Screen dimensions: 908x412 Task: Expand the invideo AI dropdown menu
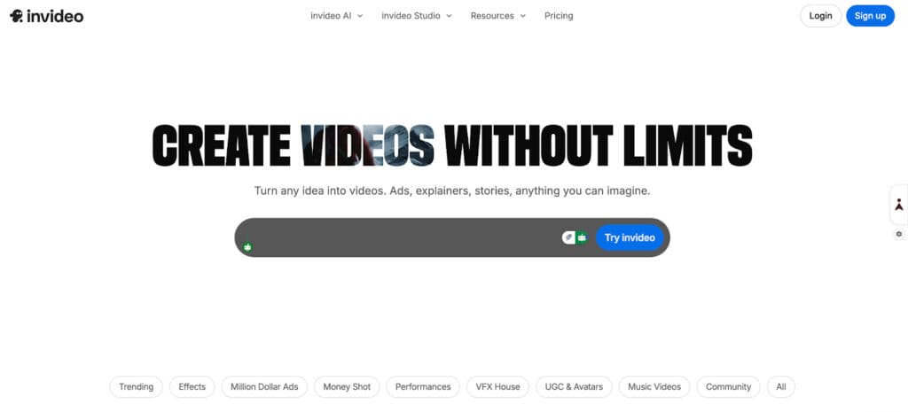point(336,16)
